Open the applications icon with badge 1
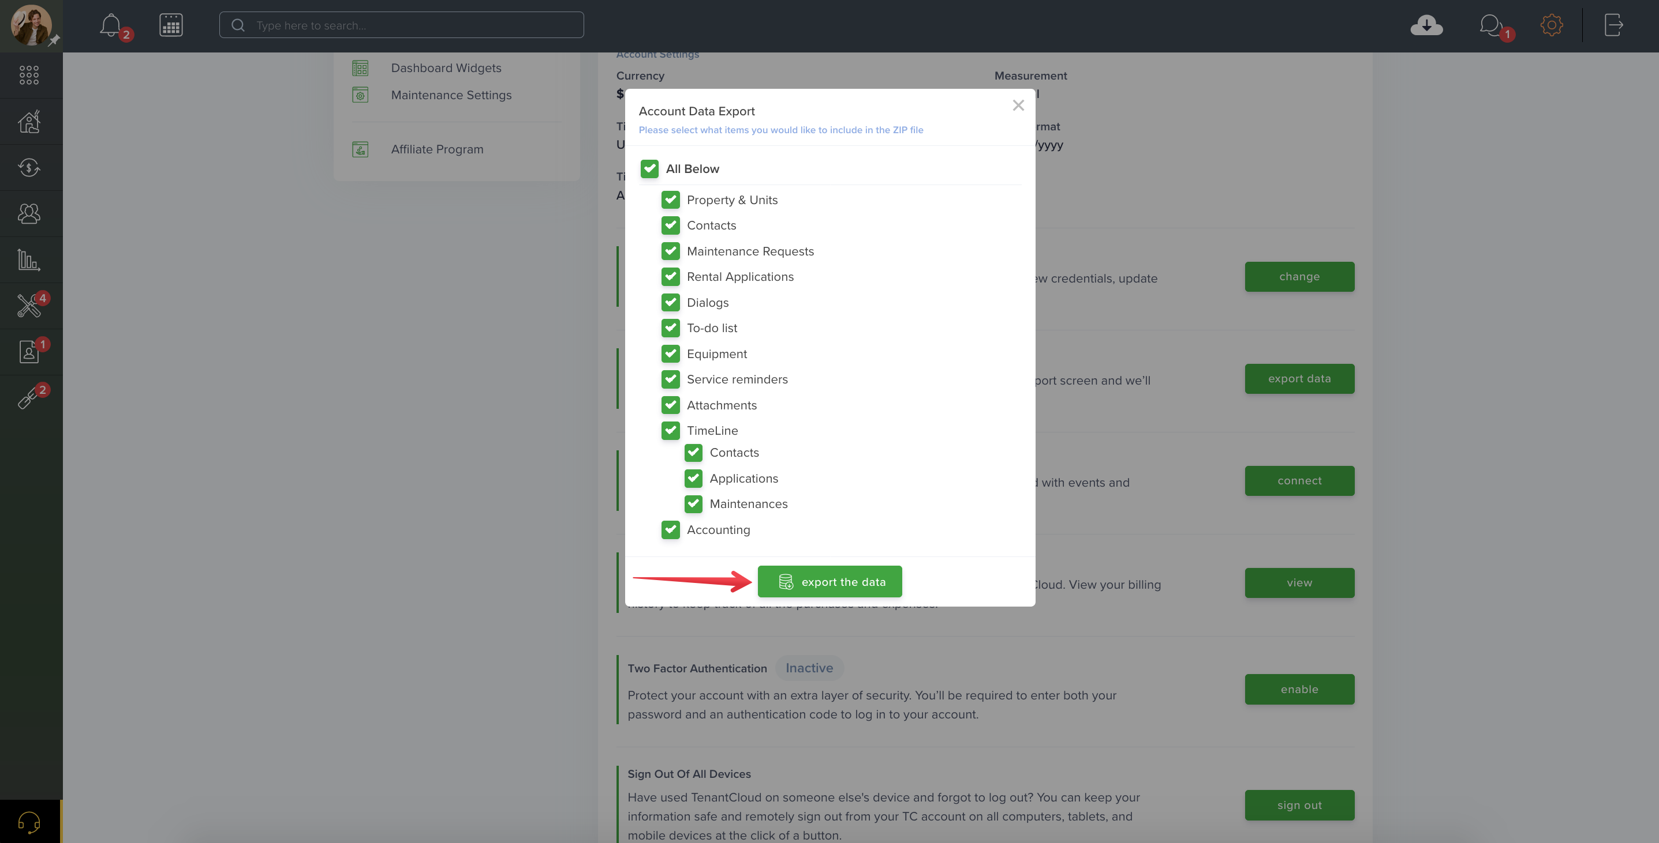Screen dimensions: 1659x843 tap(29, 352)
